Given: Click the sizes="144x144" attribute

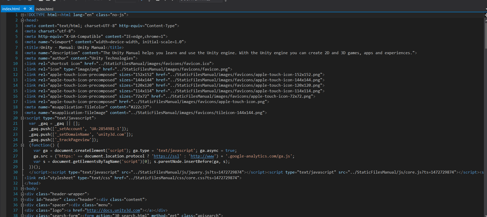Looking at the screenshot, I should [136, 80].
